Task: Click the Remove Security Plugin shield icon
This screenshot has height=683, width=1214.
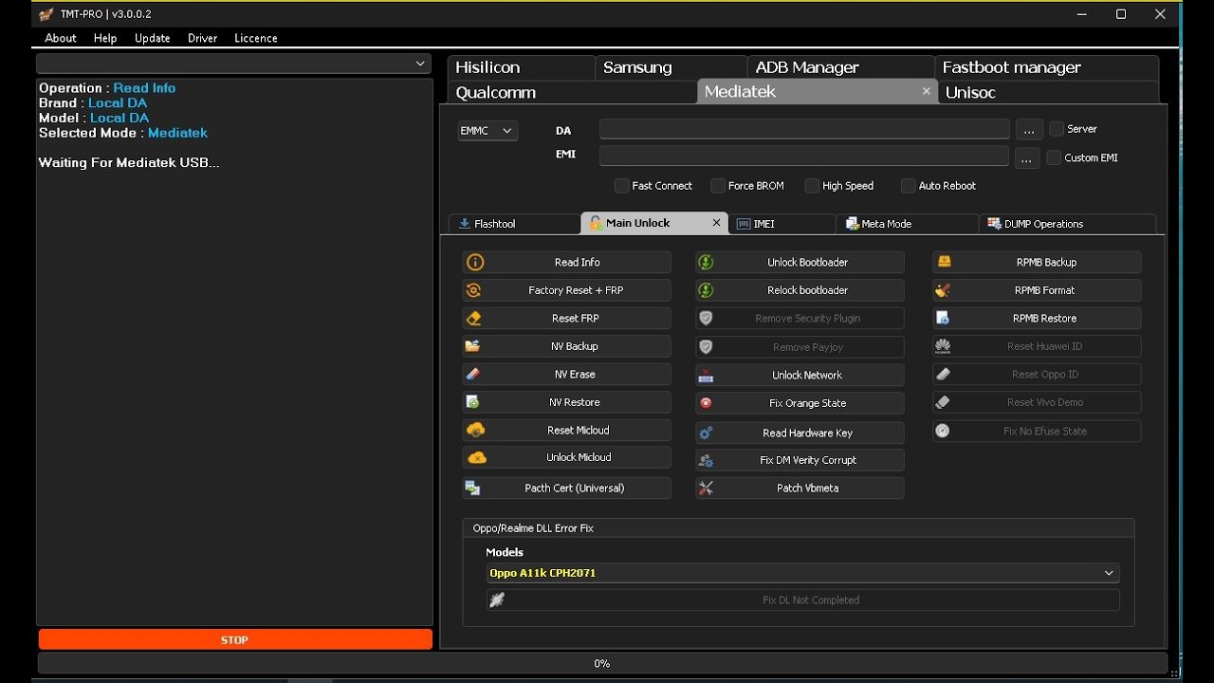Action: tap(706, 319)
